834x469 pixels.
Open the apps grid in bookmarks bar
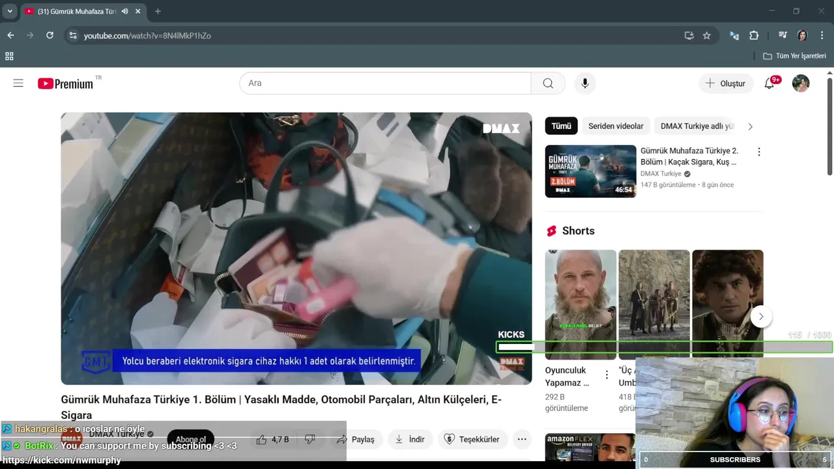click(x=9, y=56)
